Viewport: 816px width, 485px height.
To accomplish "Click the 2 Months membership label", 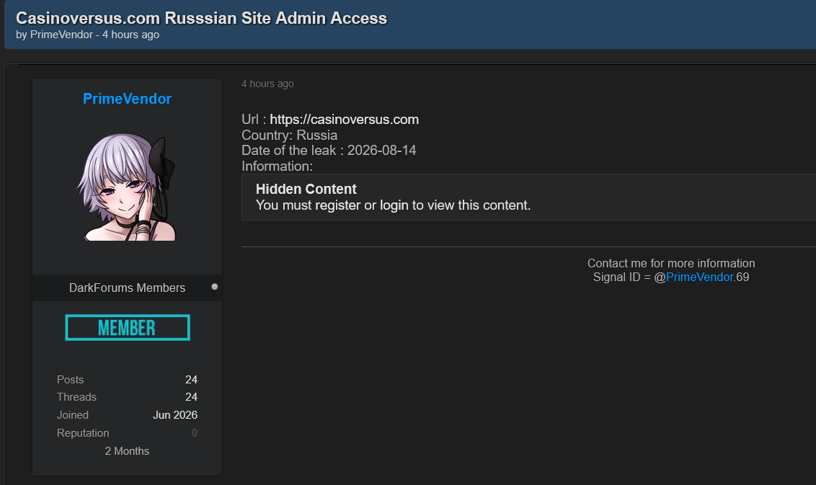I will tap(127, 451).
